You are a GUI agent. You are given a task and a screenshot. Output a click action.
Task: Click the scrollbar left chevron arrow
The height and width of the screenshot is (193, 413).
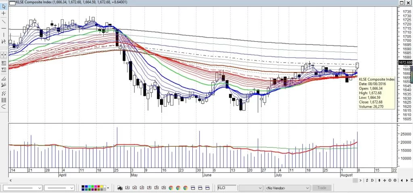pos(11,181)
